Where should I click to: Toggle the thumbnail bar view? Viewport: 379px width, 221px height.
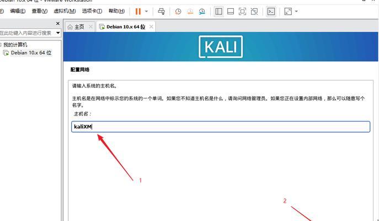[231, 12]
